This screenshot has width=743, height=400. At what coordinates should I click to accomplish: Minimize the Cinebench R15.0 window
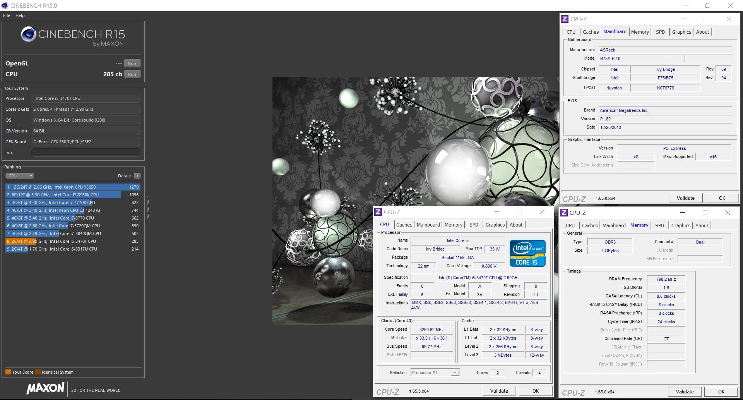(x=685, y=5)
